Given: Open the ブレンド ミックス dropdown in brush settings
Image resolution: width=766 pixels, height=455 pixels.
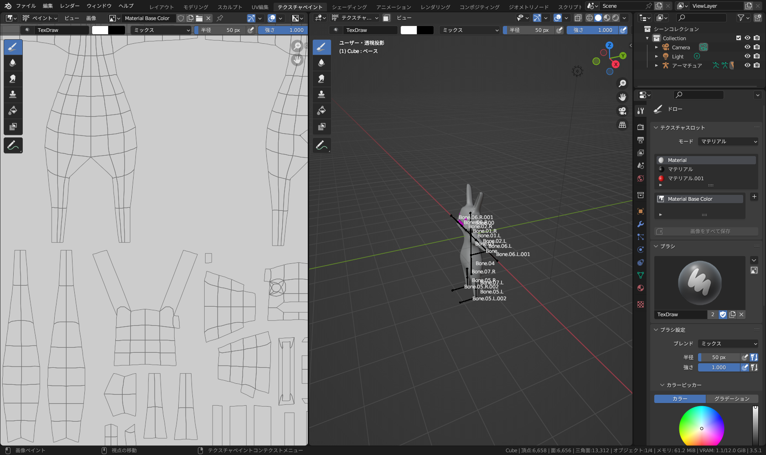Looking at the screenshot, I should pyautogui.click(x=728, y=344).
